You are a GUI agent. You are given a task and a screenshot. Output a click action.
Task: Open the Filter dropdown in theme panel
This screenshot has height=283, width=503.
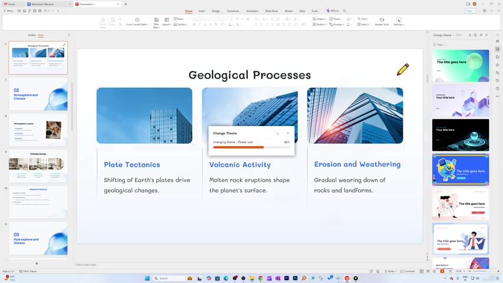(x=439, y=45)
